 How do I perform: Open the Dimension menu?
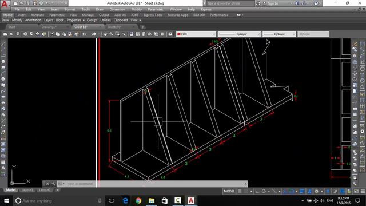coord(117,9)
